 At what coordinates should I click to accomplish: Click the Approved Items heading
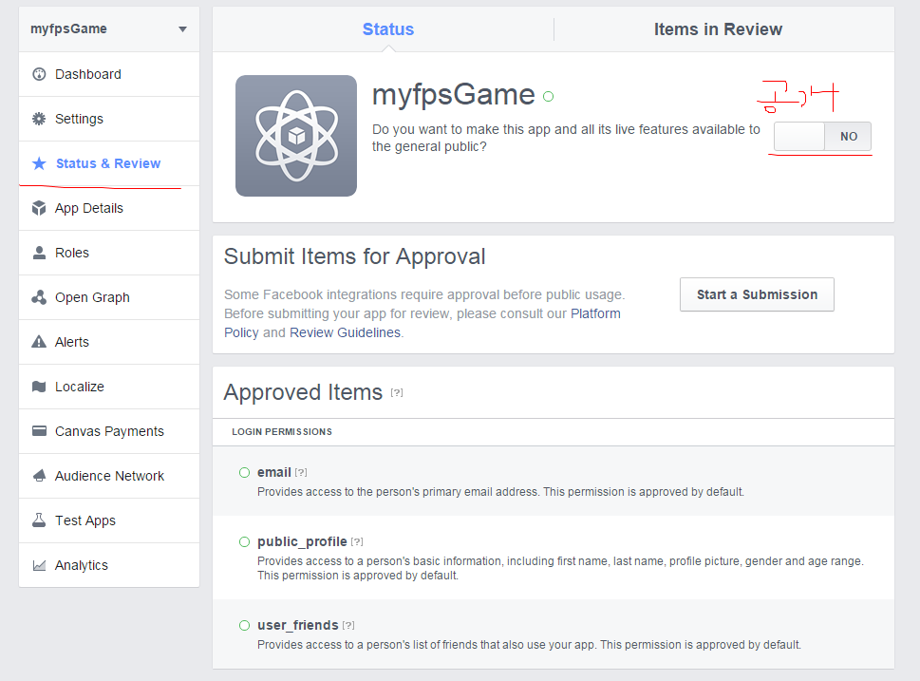coord(303,392)
